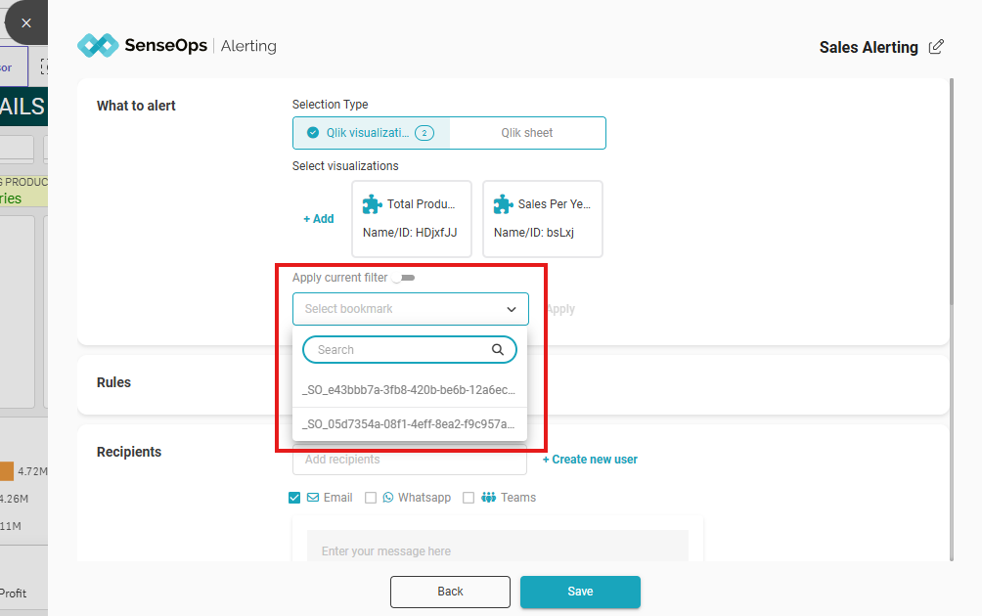Click the SenseOps logo icon

98,46
